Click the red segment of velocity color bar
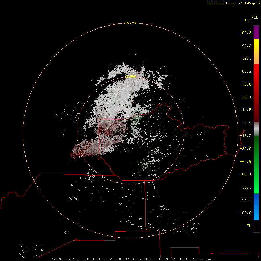261x261 pixels. (x=256, y=93)
